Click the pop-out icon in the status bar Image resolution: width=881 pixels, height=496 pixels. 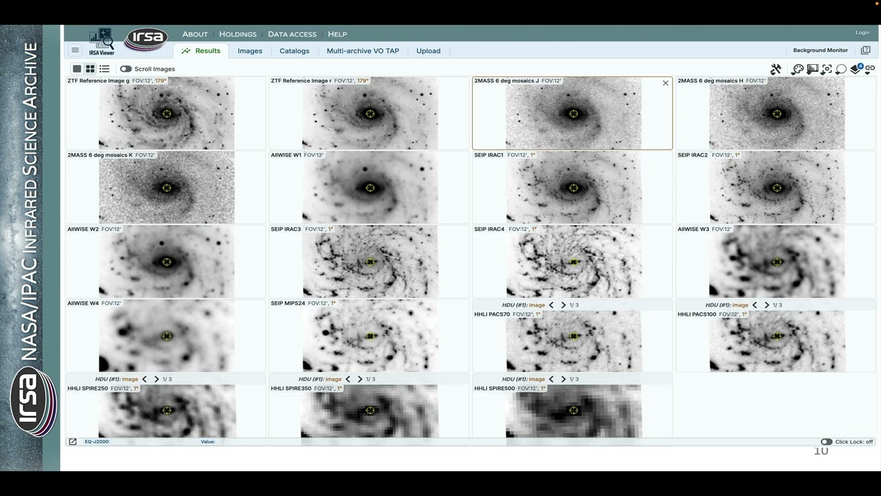coord(73,442)
